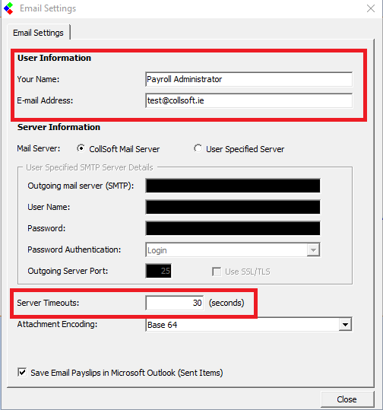
Task: Click the E-mail Address input field
Action: (249, 100)
